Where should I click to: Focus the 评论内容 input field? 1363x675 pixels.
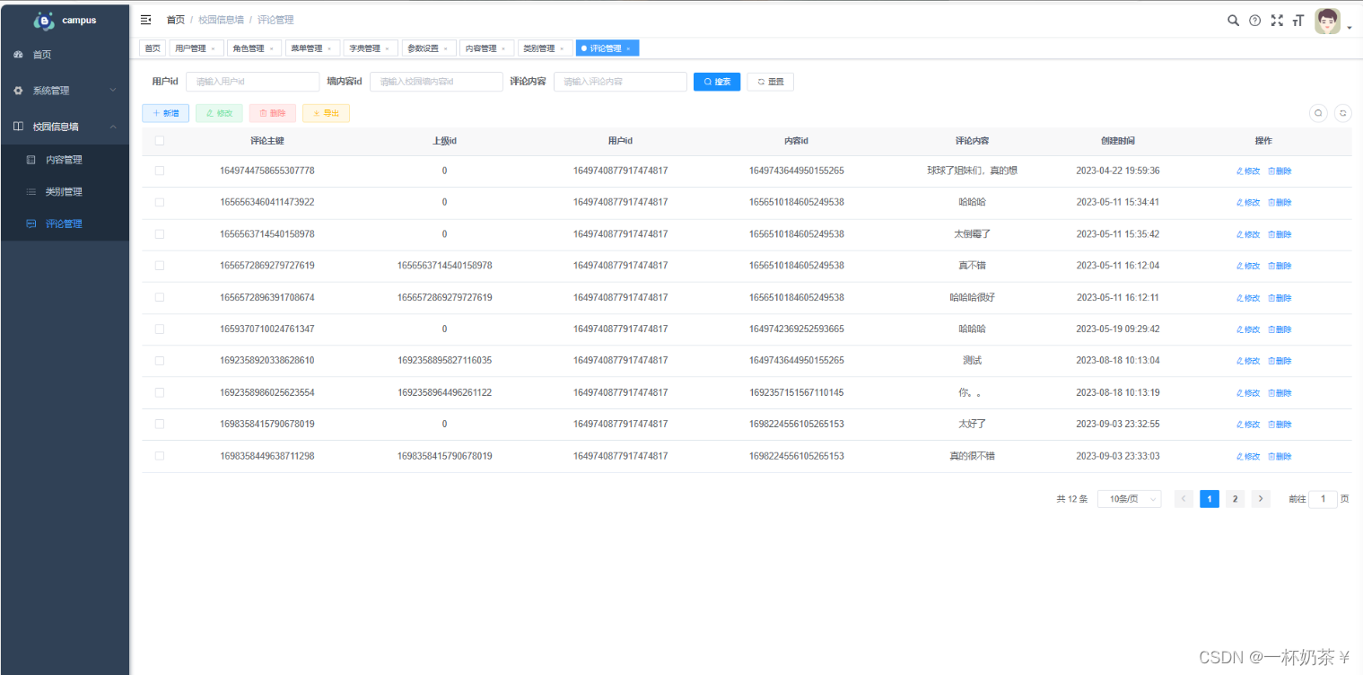[620, 82]
